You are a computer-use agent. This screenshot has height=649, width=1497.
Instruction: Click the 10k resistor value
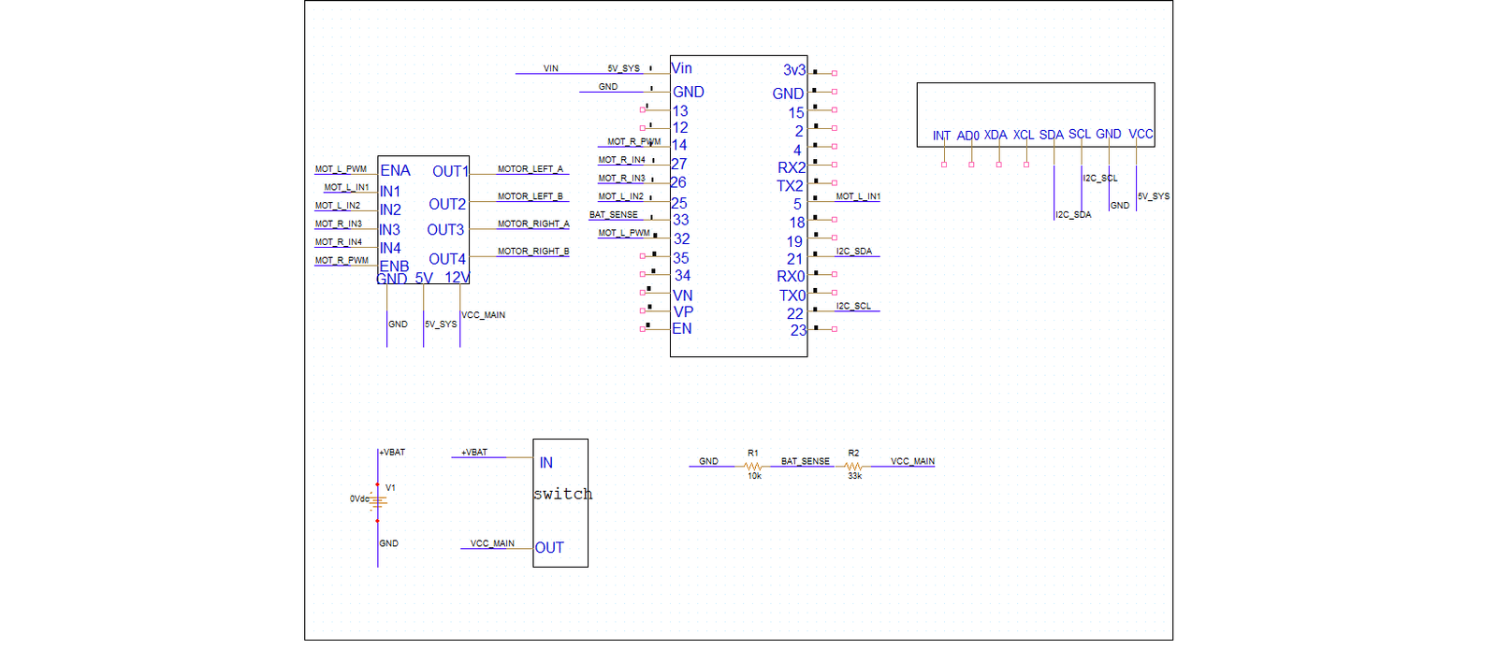click(x=754, y=476)
